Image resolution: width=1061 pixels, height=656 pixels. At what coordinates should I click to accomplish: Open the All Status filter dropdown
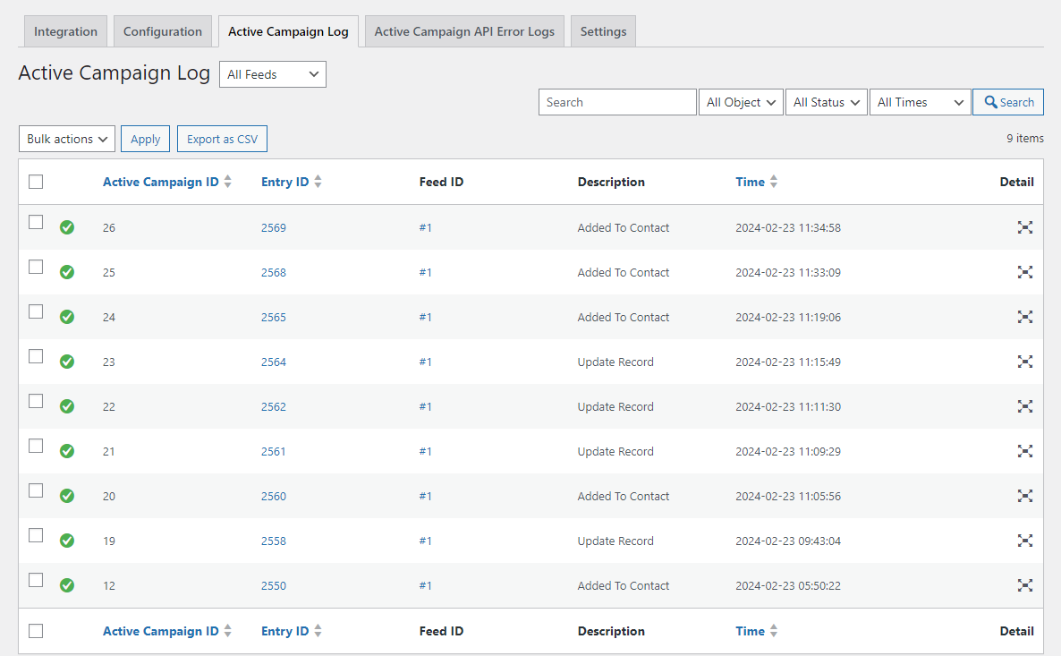[827, 102]
